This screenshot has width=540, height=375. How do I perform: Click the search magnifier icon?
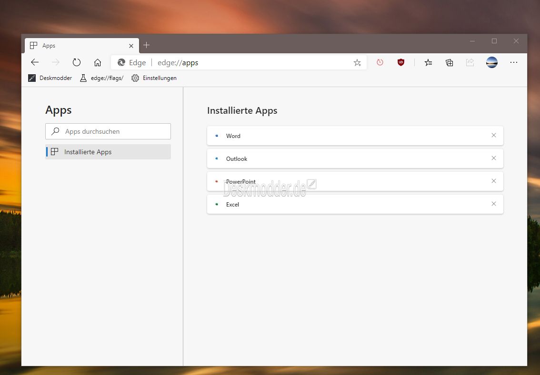55,131
